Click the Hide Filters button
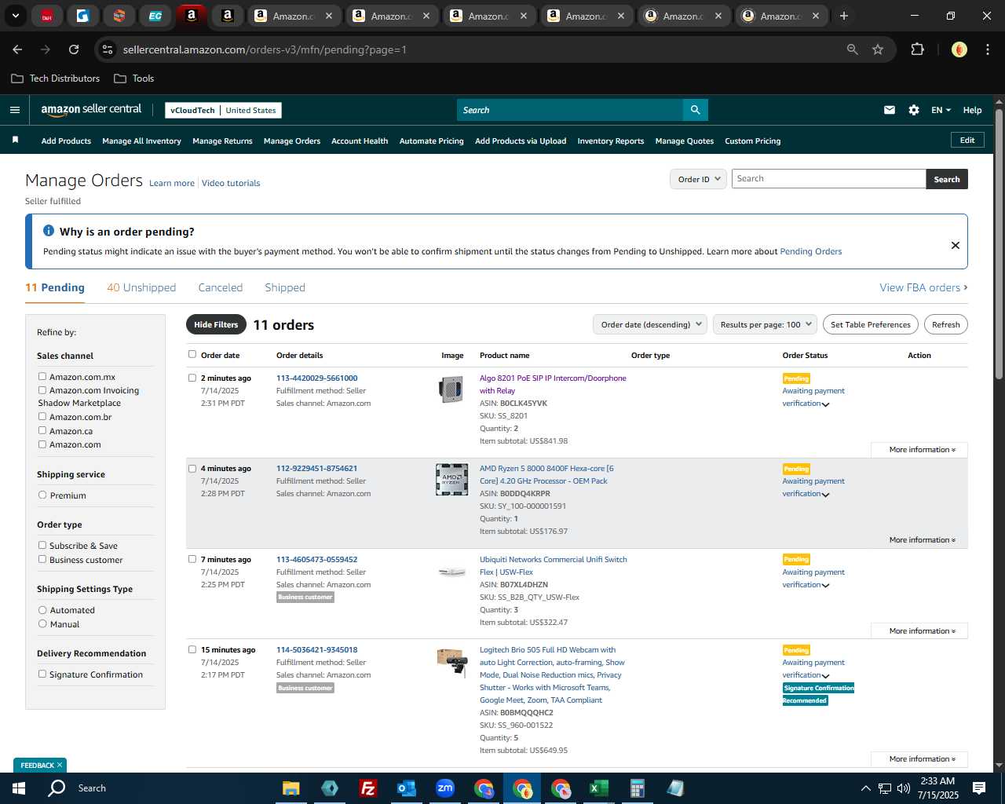The image size is (1005, 804). [x=216, y=324]
